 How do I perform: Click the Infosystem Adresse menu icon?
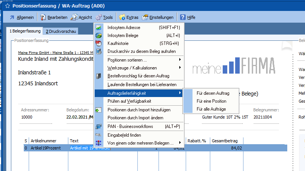[99, 28]
